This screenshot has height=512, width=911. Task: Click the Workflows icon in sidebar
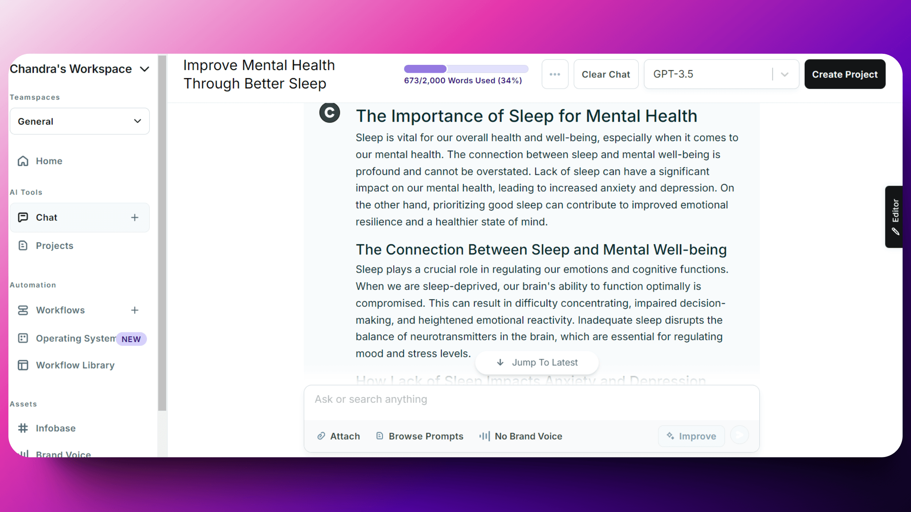[x=23, y=309]
